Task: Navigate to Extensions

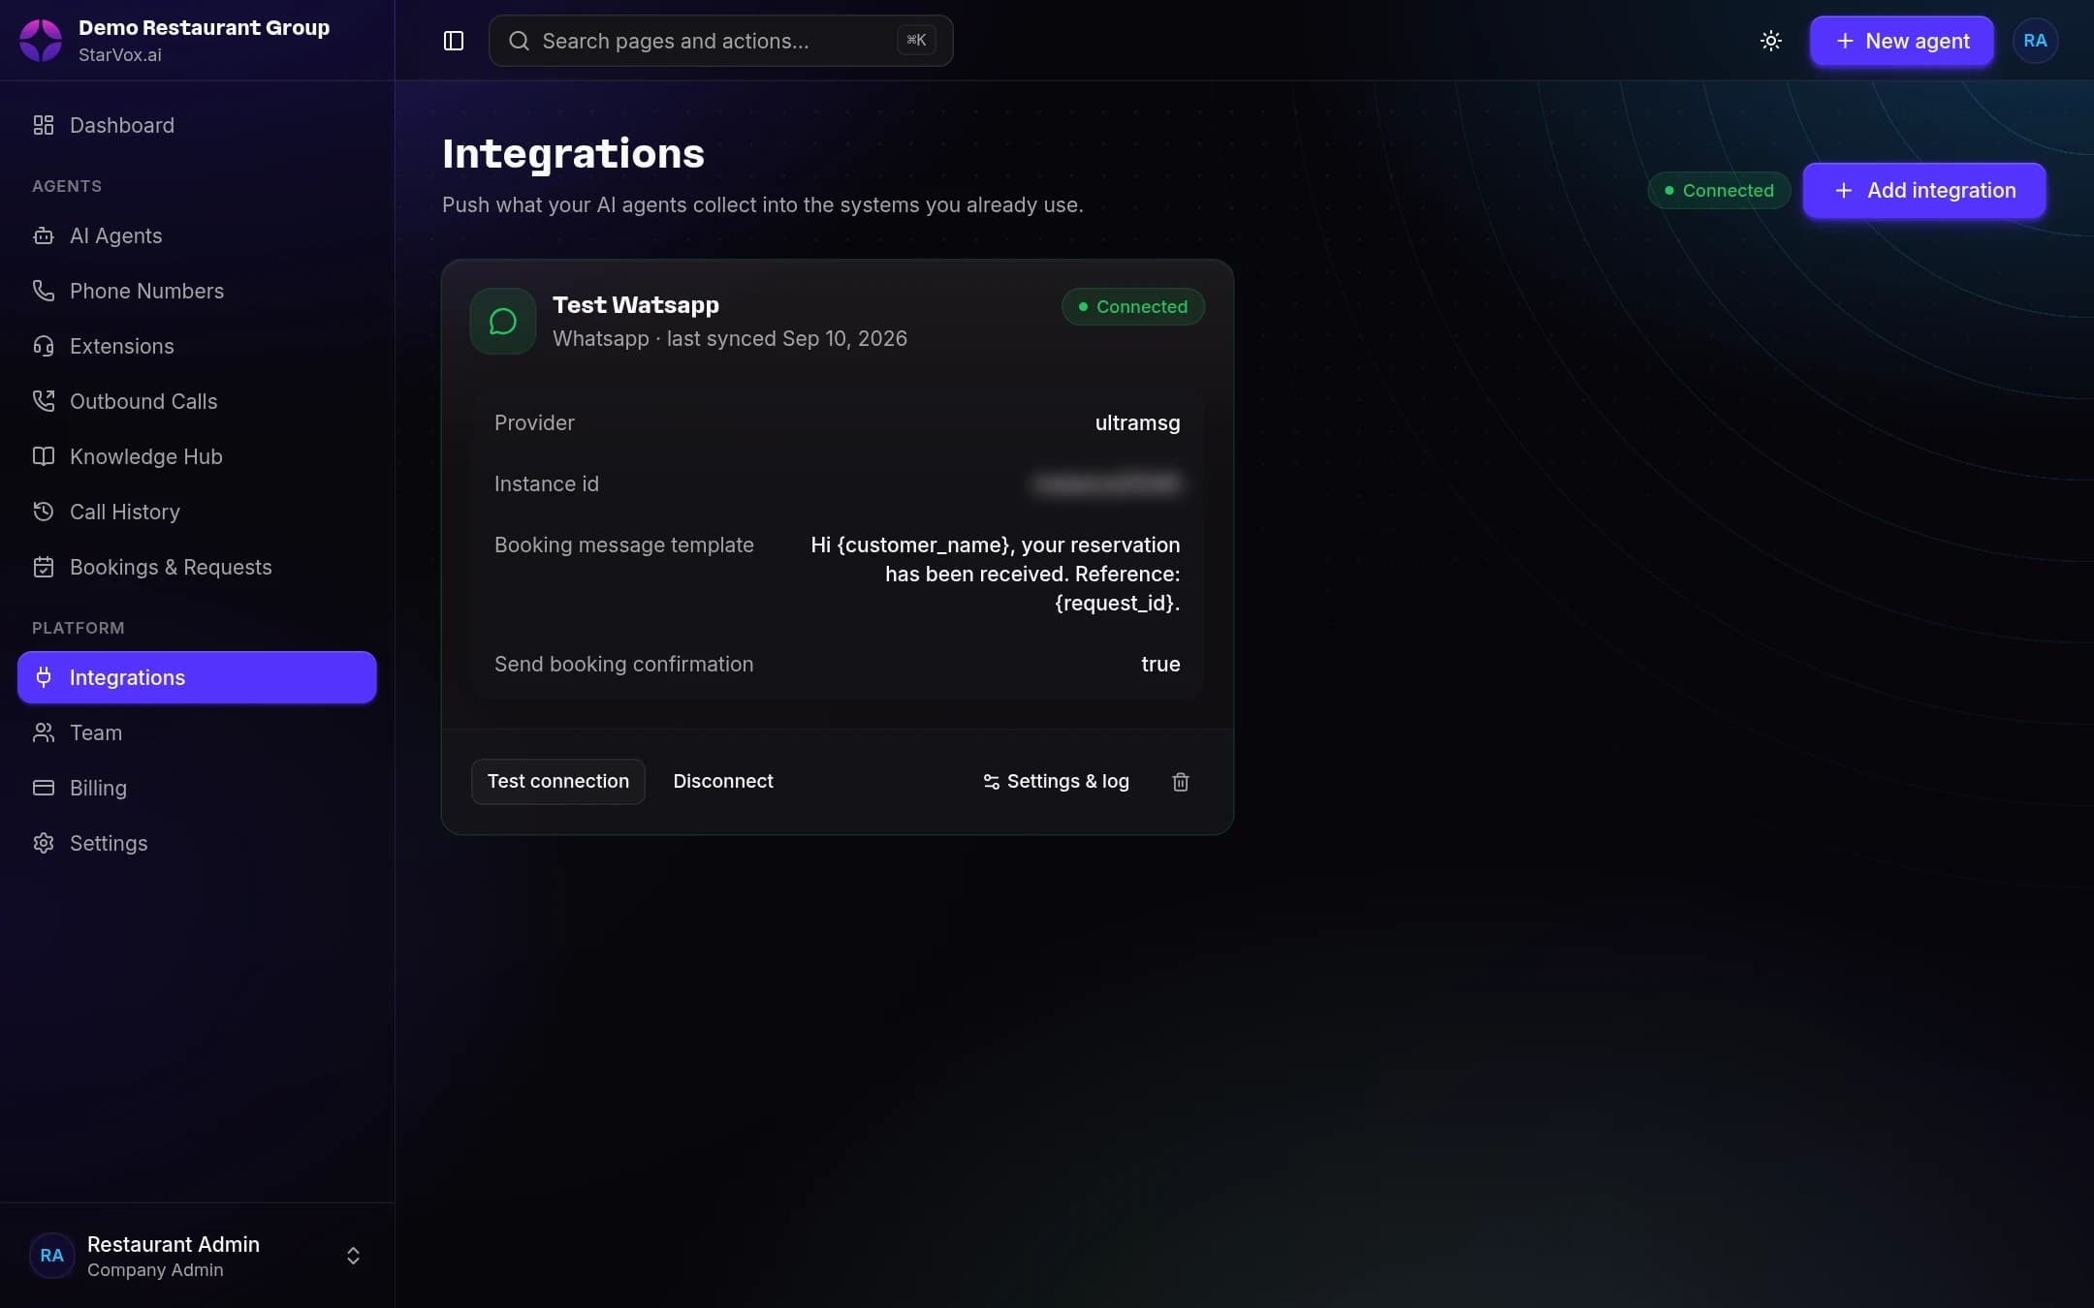Action: coord(197,346)
